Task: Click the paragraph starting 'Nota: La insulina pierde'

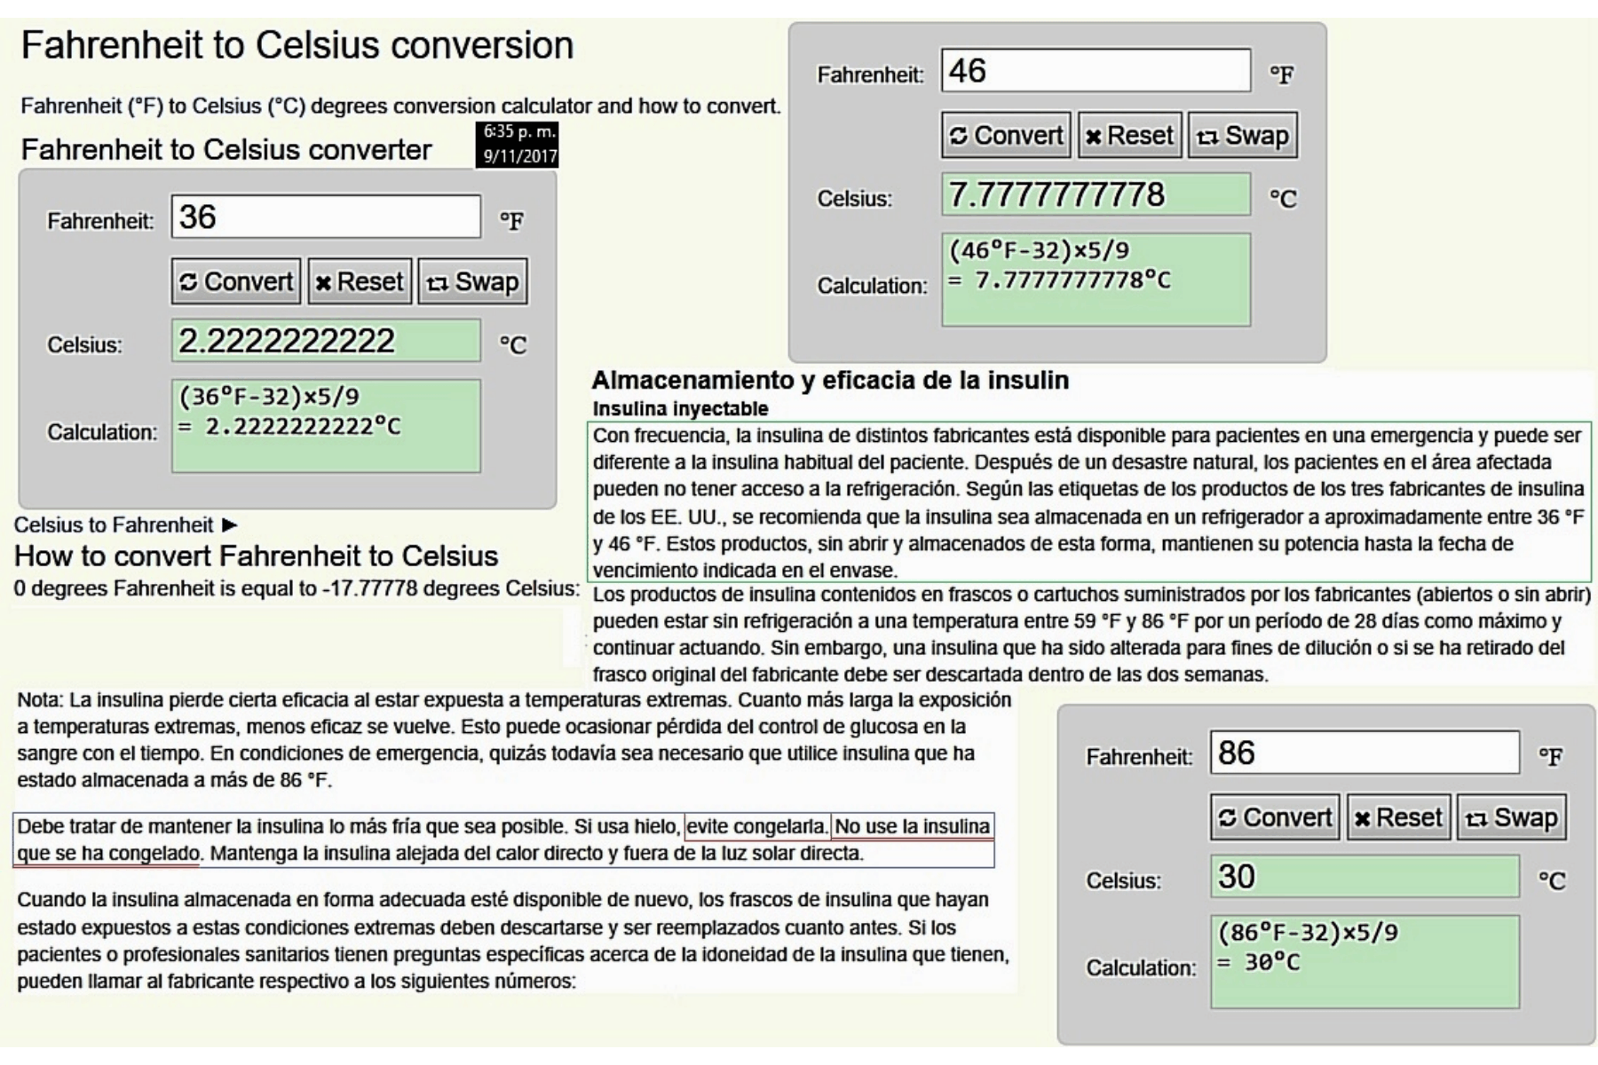Action: [x=514, y=740]
